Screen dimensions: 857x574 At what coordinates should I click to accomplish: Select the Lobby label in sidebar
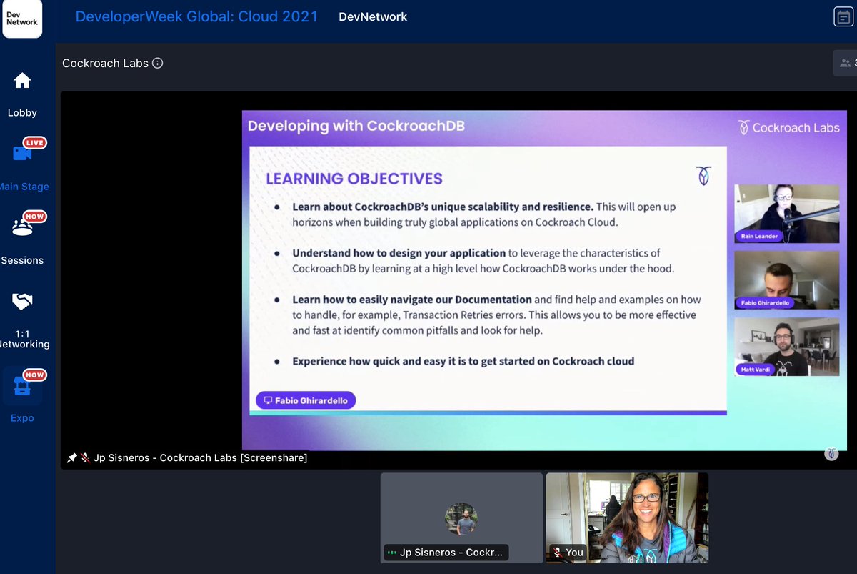22,112
